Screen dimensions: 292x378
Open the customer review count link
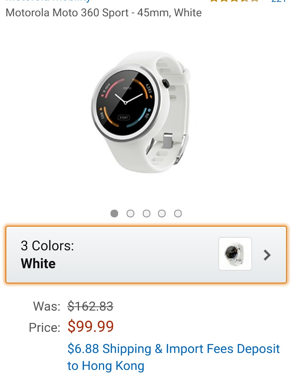point(279,1)
